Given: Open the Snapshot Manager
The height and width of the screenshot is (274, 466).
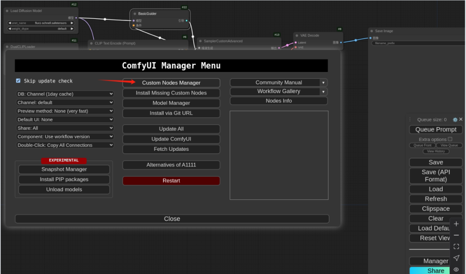Looking at the screenshot, I should click(x=64, y=169).
